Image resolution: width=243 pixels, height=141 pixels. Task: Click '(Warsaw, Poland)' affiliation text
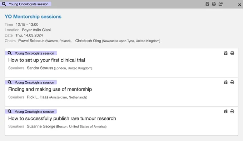[x=58, y=41]
